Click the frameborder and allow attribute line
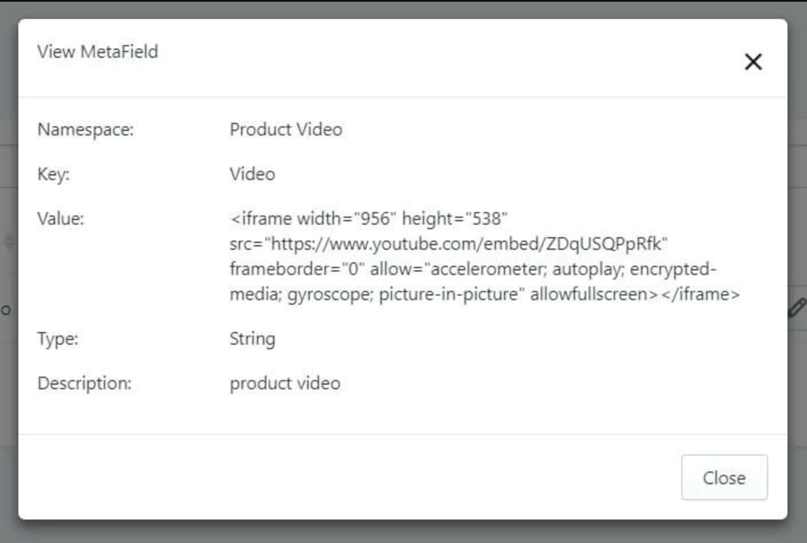Image resolution: width=807 pixels, height=543 pixels. pyautogui.click(x=473, y=269)
